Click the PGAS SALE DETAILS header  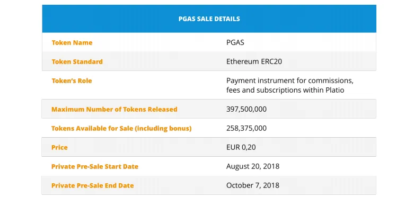[209, 19]
